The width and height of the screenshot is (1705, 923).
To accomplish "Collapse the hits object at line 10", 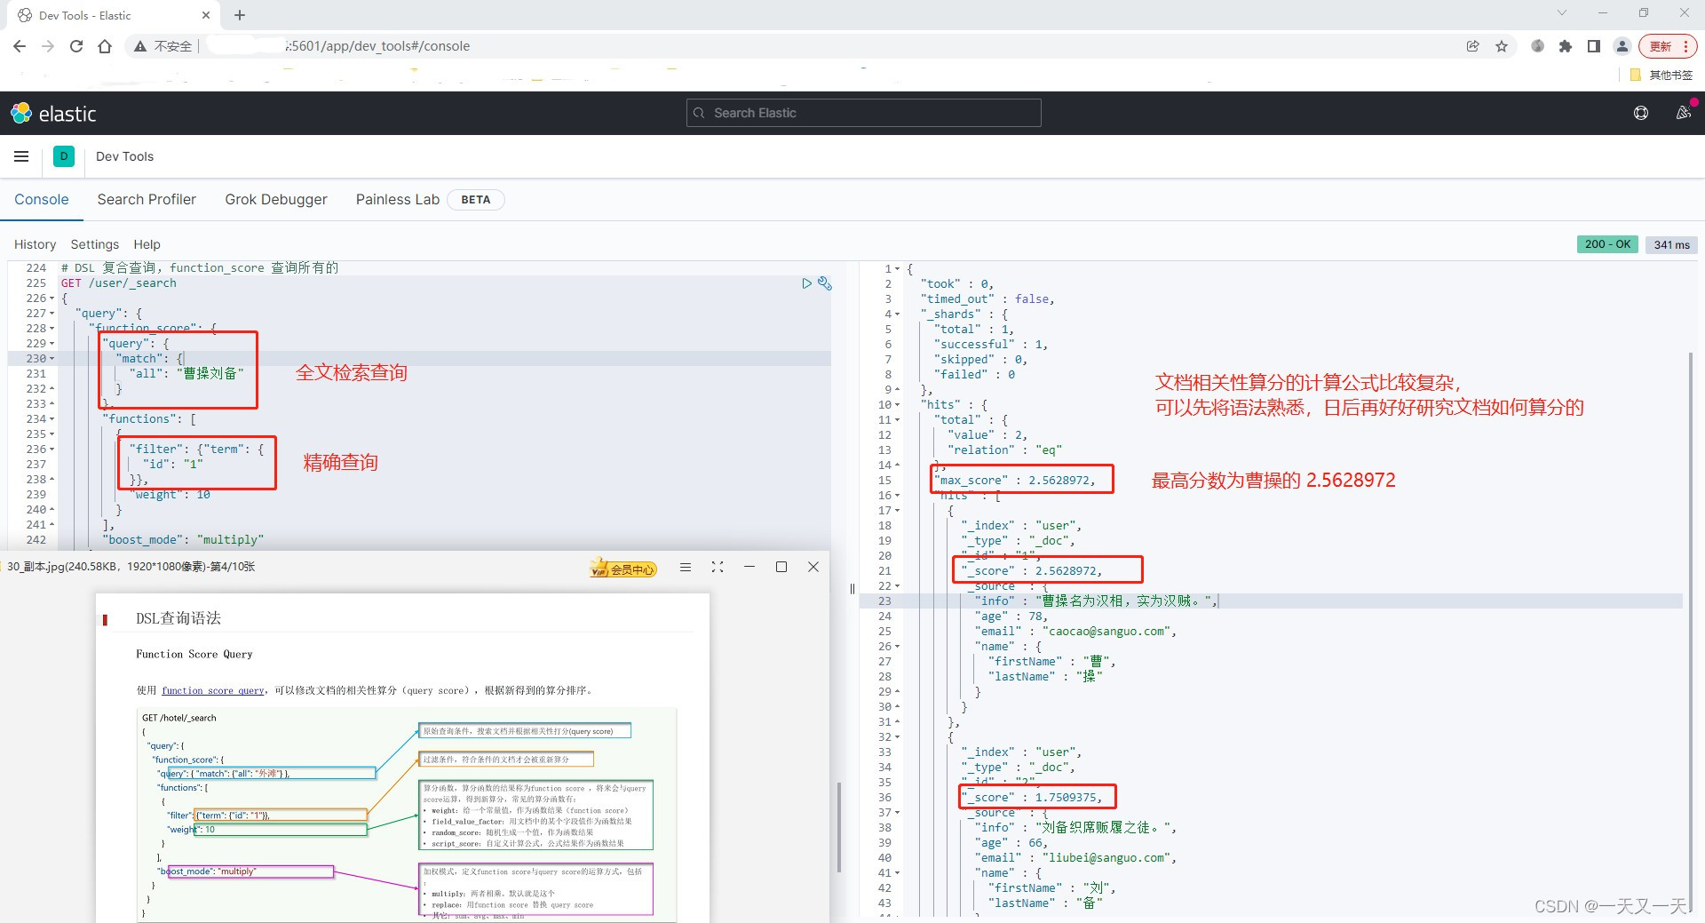I will coord(896,404).
